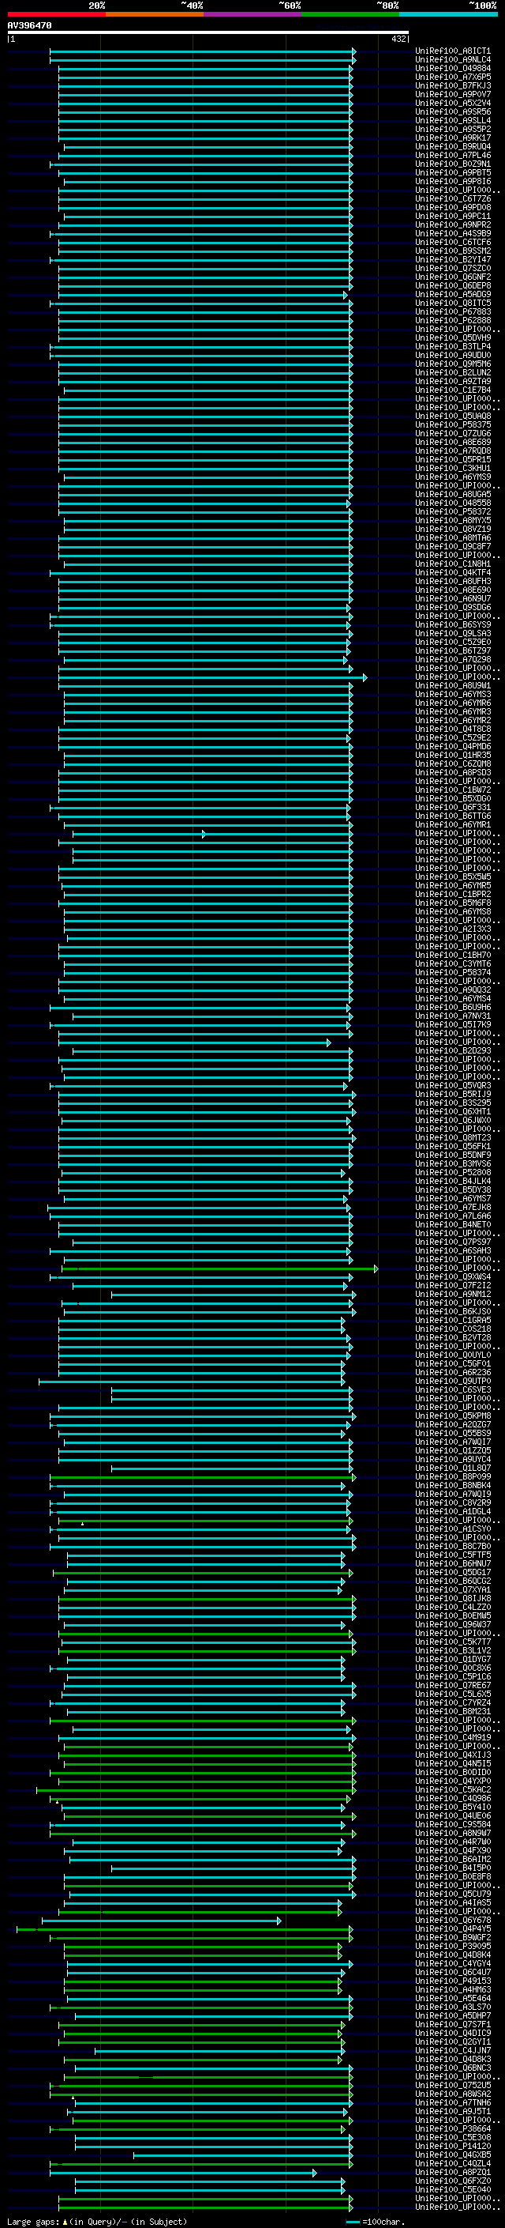Click the alignment bar for UniRef100_A7PL46
Viewport: 505px width, 2228px height.
(x=205, y=156)
